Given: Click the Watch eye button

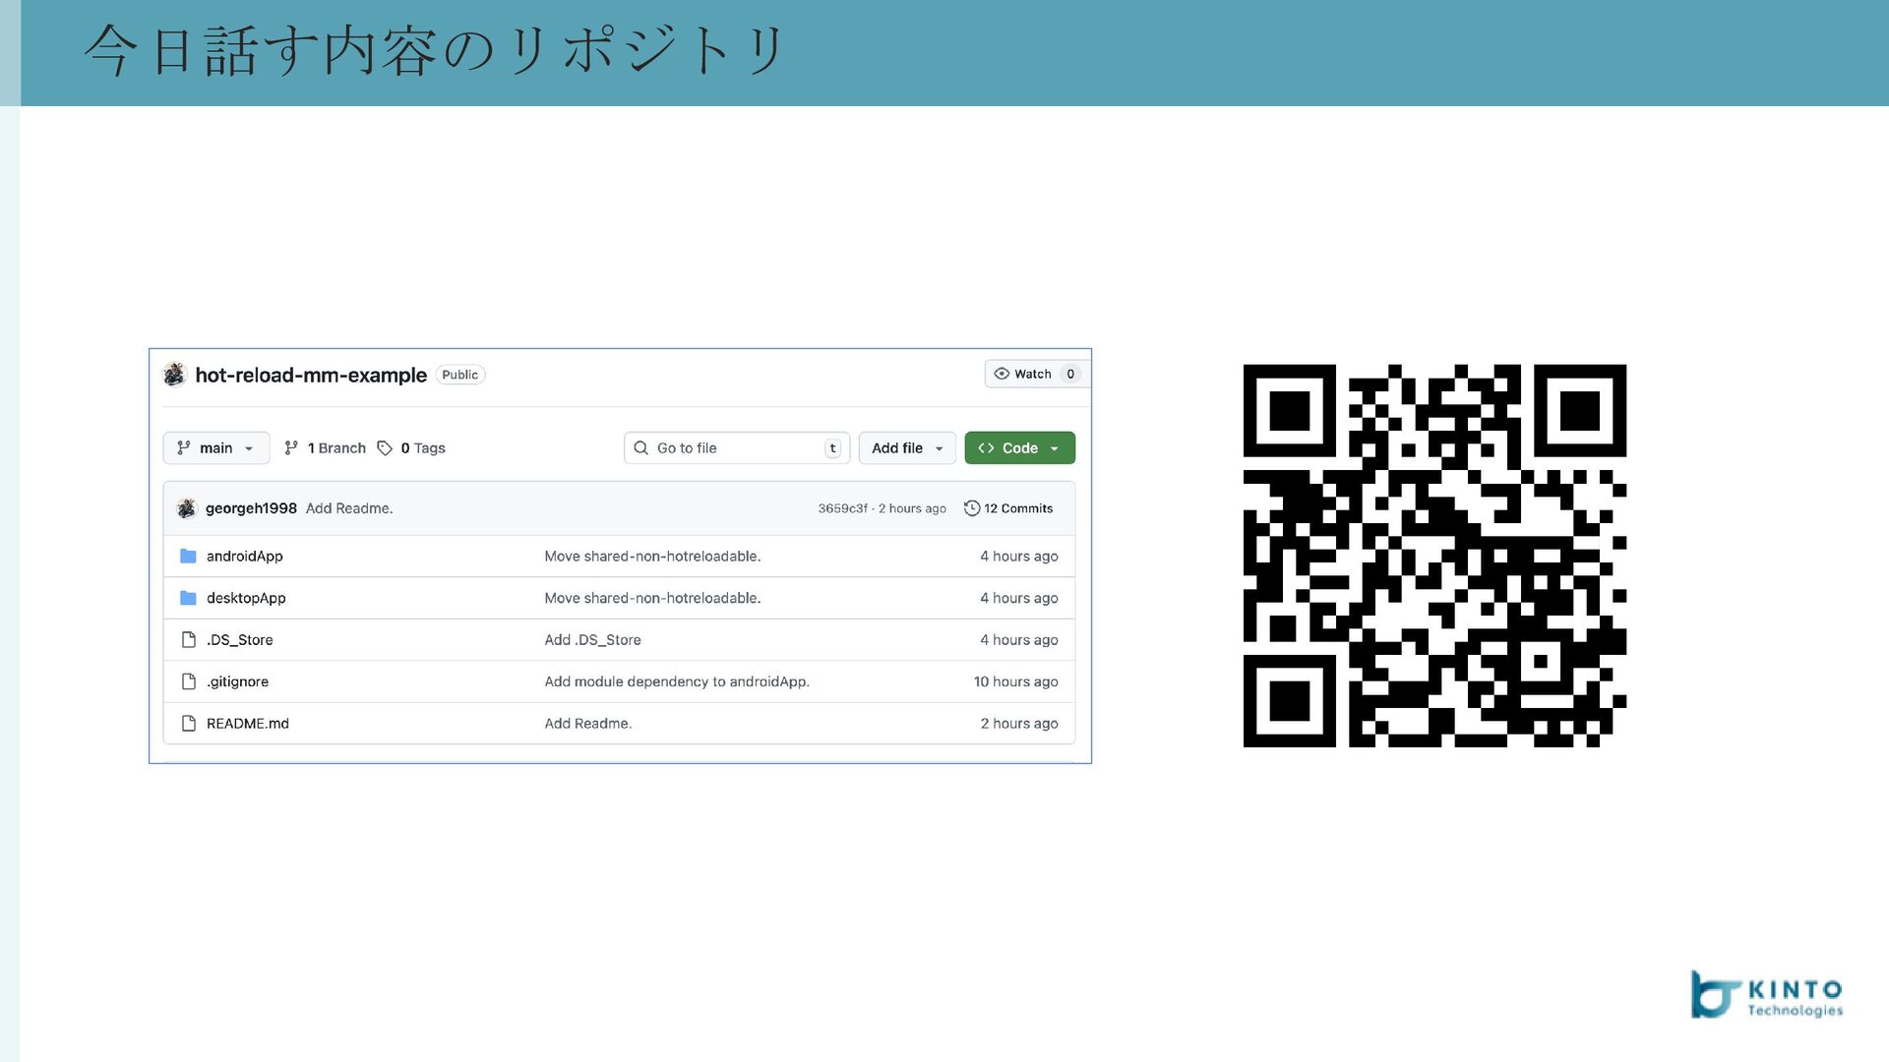Looking at the screenshot, I should tap(1023, 375).
